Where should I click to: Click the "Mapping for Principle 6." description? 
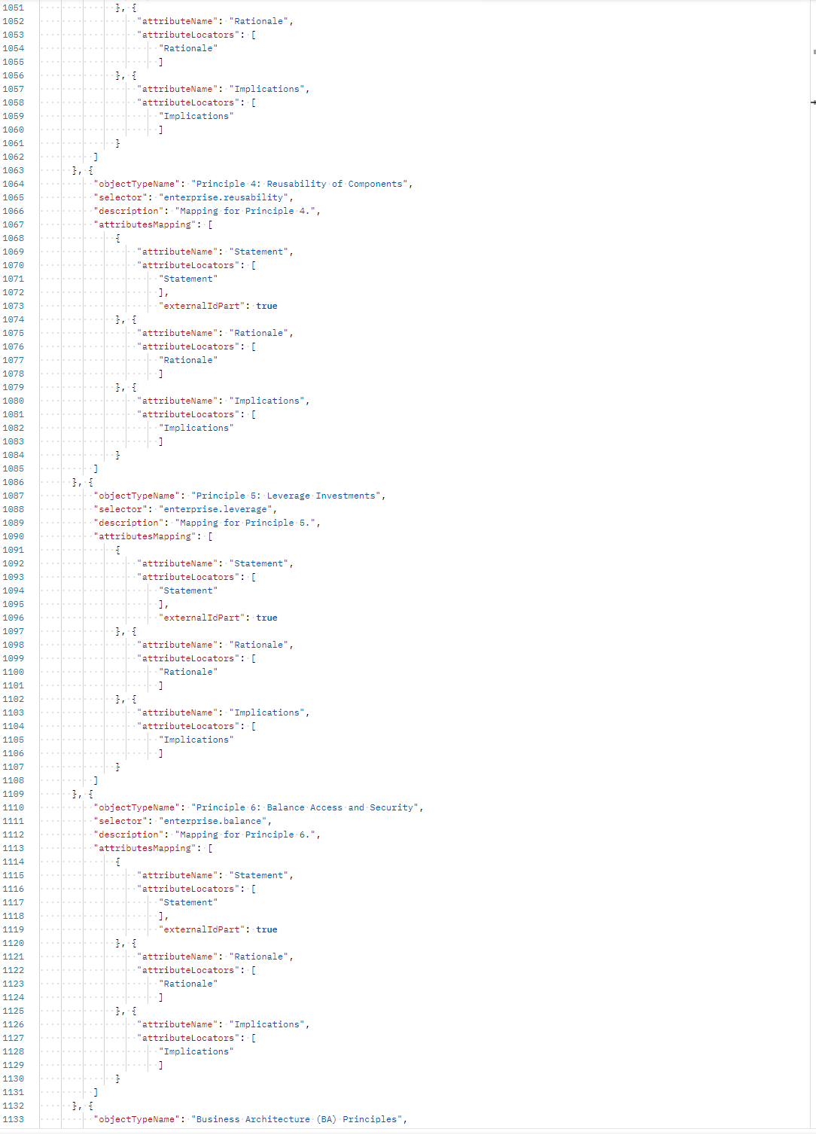click(x=245, y=834)
